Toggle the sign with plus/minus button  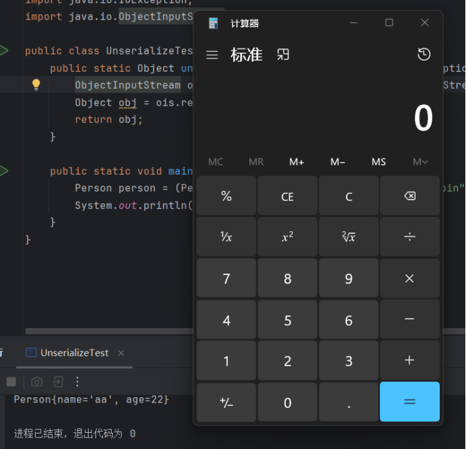pyautogui.click(x=226, y=403)
